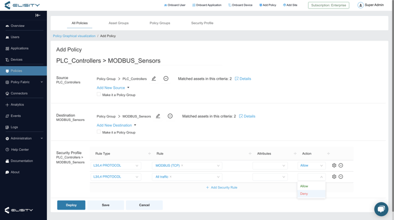Select Policies in sidebar
394x220 pixels.
(x=23, y=71)
